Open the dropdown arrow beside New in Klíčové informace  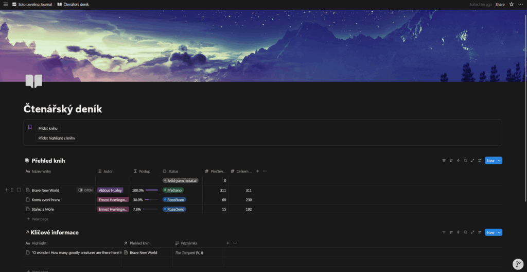499,232
